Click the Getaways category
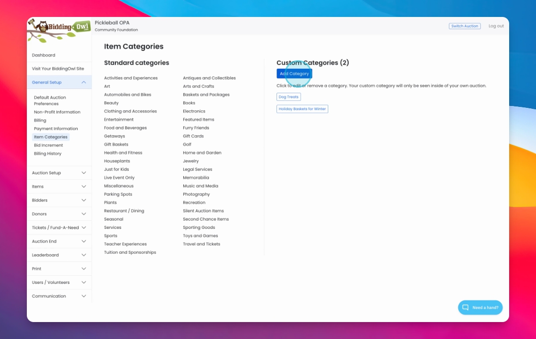Viewport: 536px width, 339px height. pyautogui.click(x=114, y=136)
